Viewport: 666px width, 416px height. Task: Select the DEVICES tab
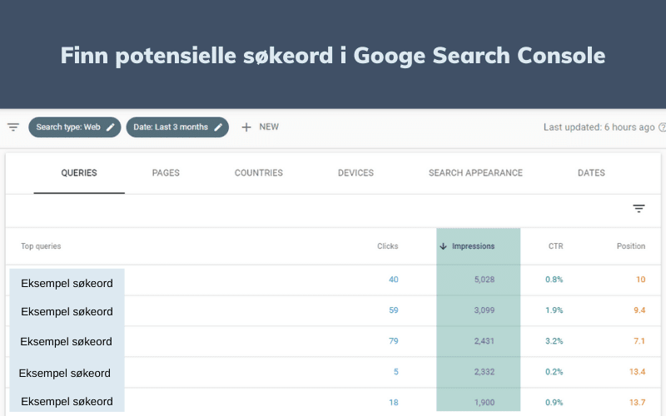355,173
